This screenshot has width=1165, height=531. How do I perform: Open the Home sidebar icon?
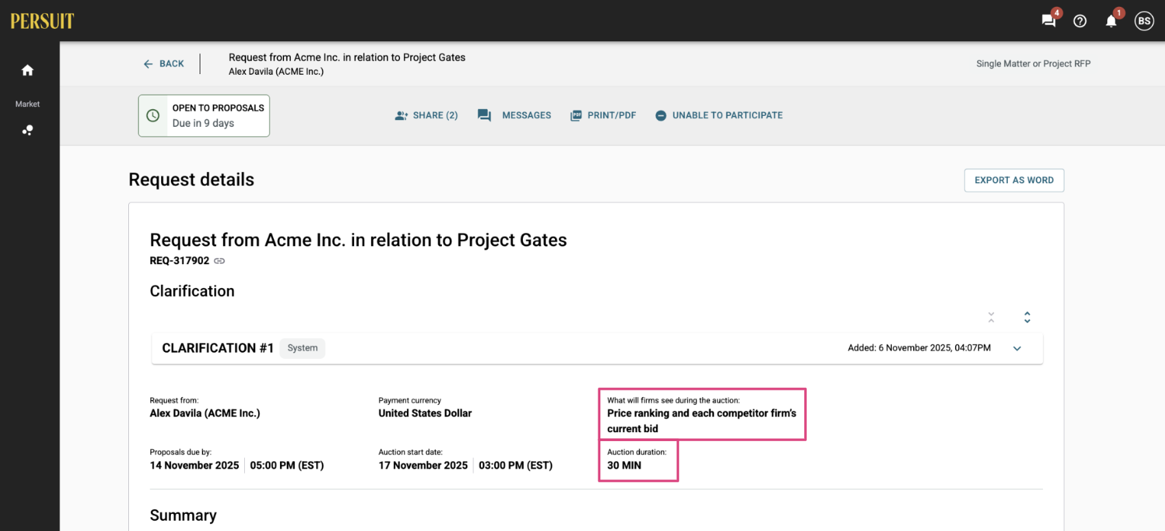[27, 70]
